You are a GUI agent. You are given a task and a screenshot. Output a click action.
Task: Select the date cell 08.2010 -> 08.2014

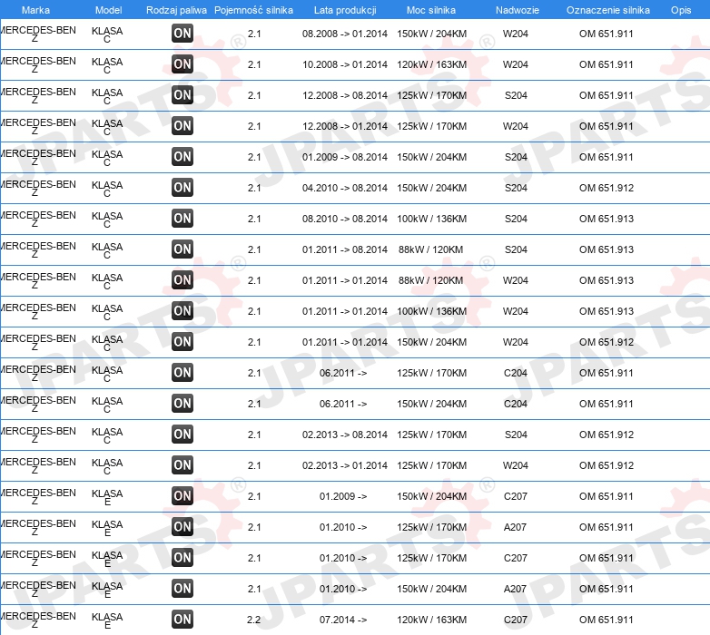(345, 219)
